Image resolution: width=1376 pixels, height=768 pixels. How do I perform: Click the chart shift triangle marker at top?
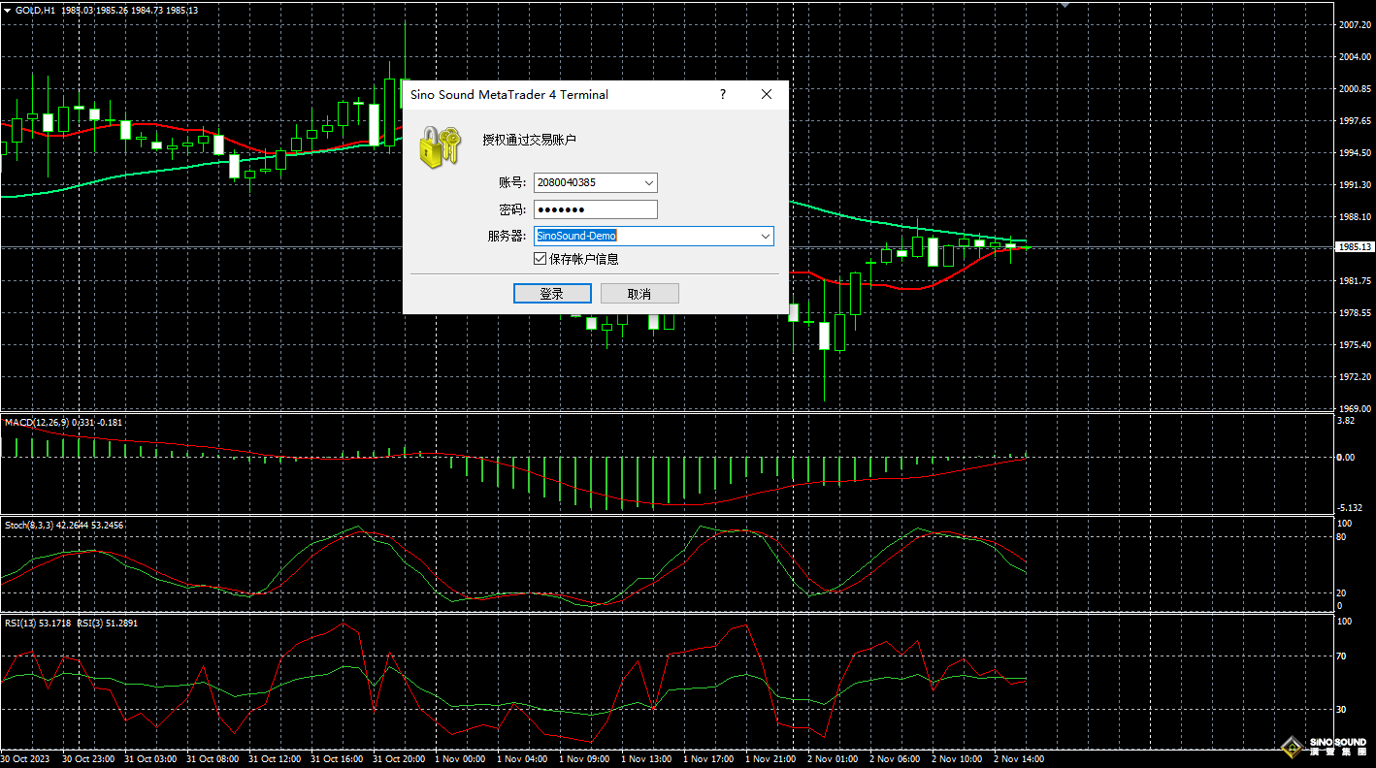1065,5
